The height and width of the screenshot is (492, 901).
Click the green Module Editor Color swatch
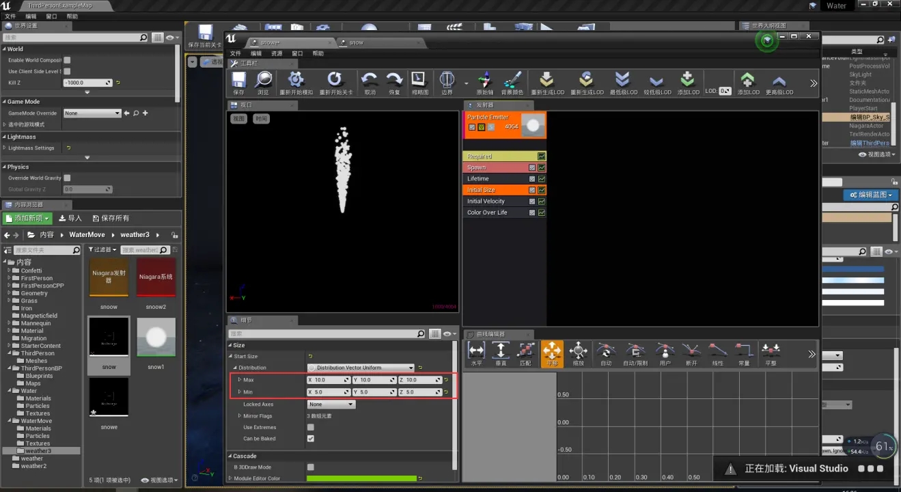[x=362, y=478]
